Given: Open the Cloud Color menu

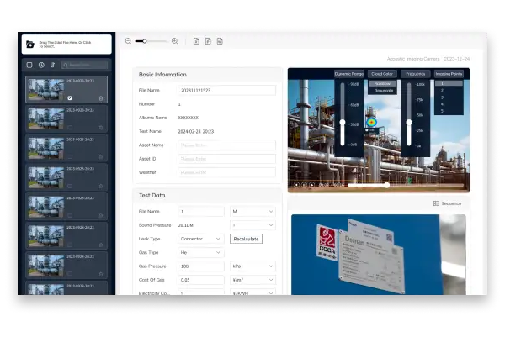Looking at the screenshot, I should pos(382,74).
